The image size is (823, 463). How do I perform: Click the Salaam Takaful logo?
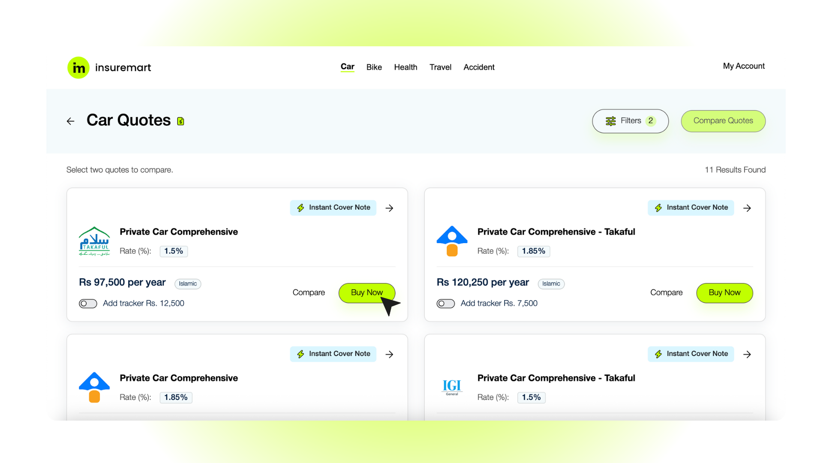tap(94, 241)
